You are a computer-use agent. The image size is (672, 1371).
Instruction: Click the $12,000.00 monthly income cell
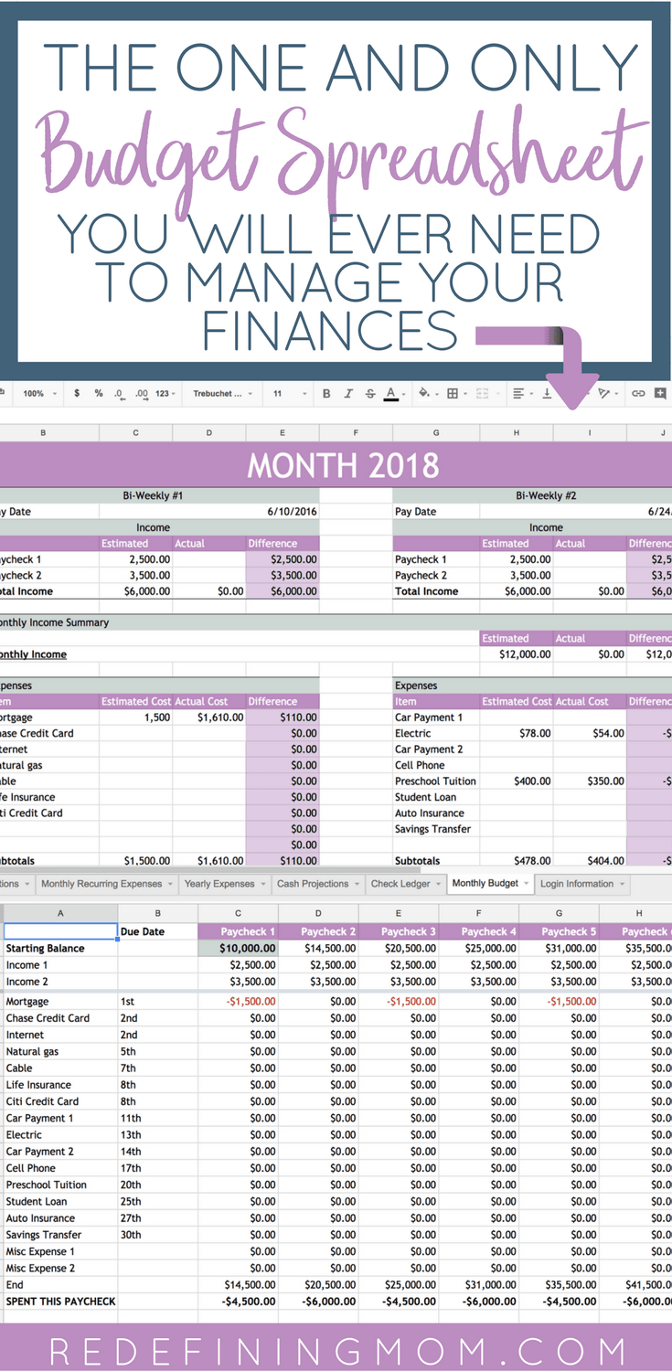(516, 654)
